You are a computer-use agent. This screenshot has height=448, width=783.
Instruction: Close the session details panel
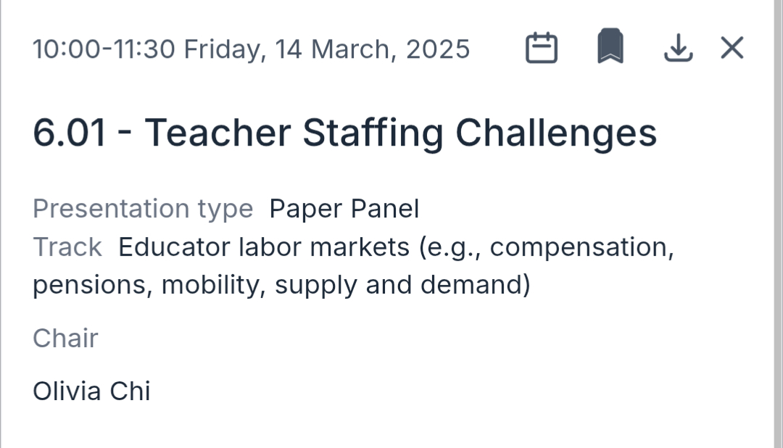pyautogui.click(x=732, y=49)
